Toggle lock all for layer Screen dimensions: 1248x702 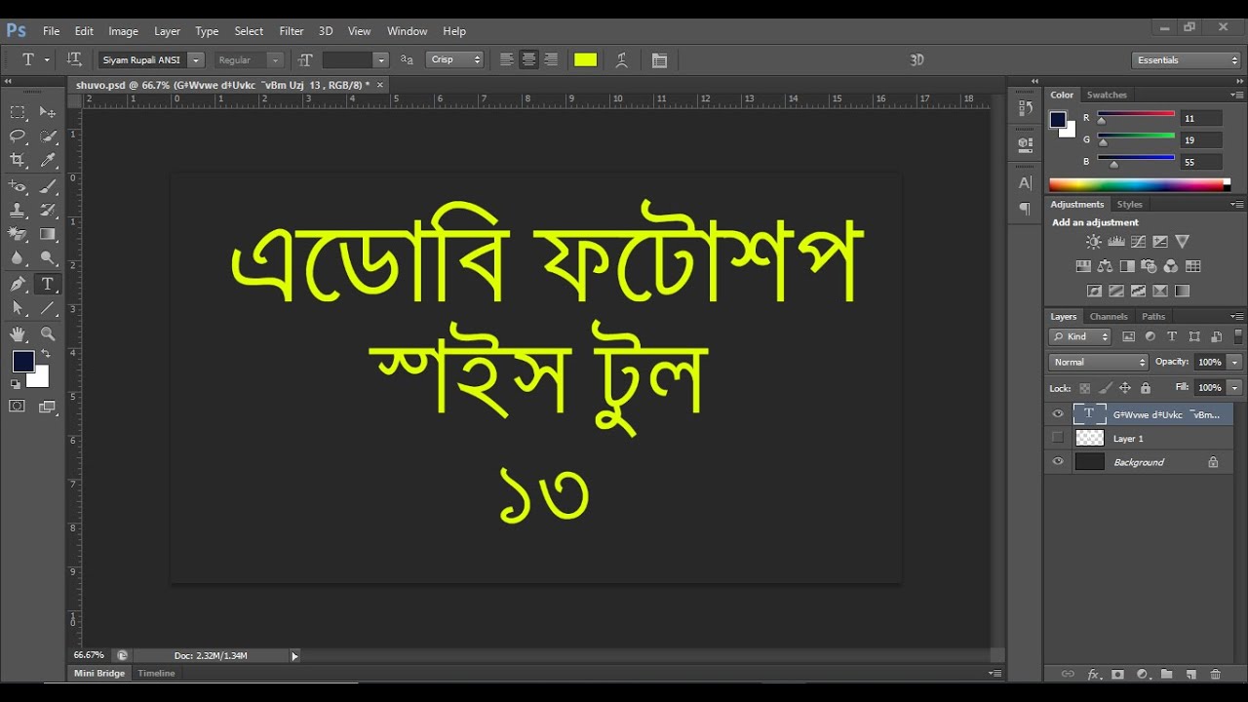tap(1146, 388)
